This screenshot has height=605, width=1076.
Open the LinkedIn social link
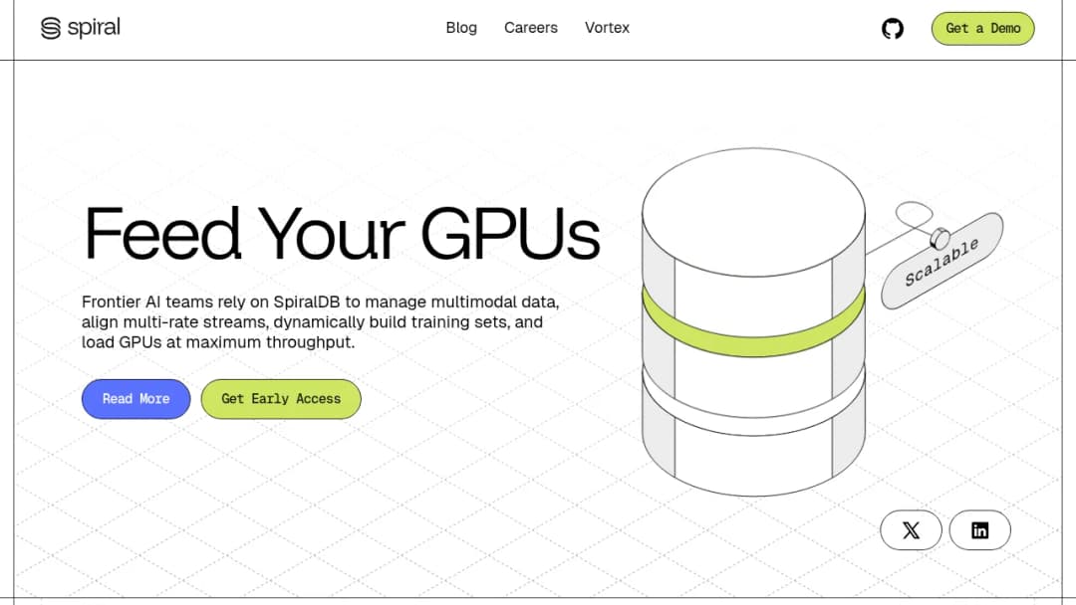click(980, 530)
